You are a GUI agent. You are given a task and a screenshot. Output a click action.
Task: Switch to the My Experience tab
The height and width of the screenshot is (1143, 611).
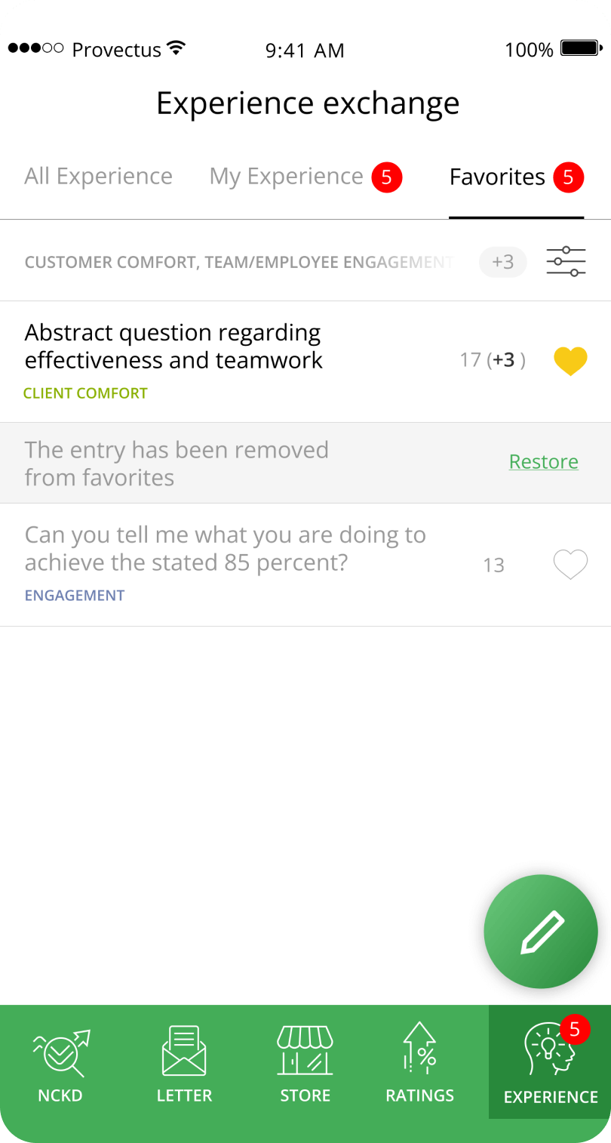coord(287,177)
